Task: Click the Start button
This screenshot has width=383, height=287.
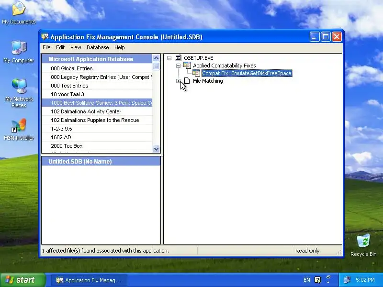Action: 23,280
